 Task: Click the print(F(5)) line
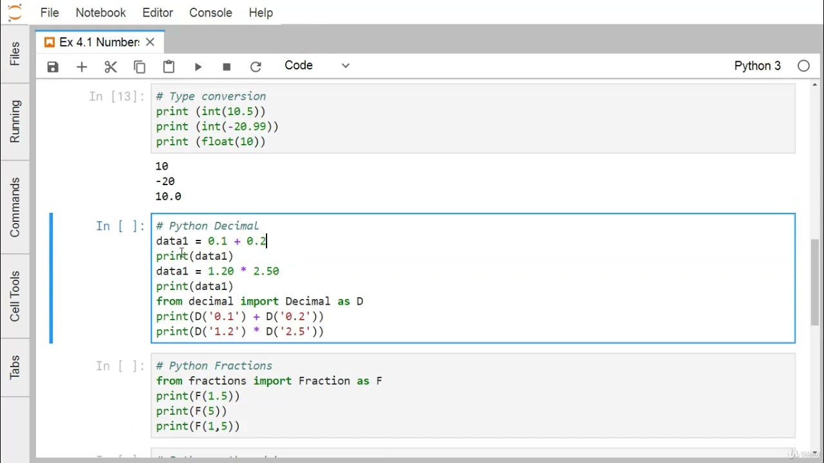[x=191, y=411]
